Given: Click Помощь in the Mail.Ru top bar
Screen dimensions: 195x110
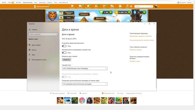Looking at the screenshot, I should (x=189, y=2).
